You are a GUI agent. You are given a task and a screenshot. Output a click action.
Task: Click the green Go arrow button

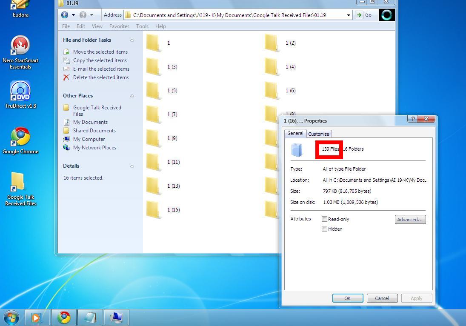(359, 15)
